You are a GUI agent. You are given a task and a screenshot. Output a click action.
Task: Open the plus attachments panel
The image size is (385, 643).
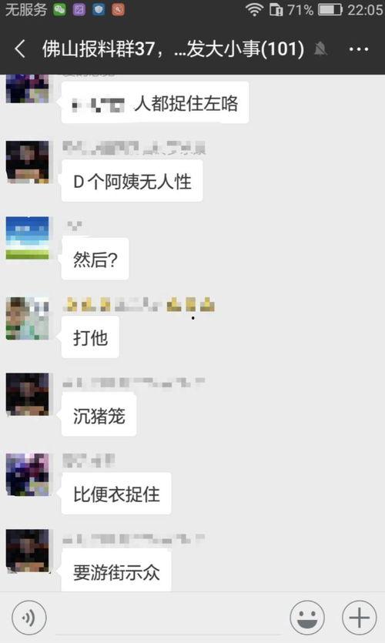pyautogui.click(x=359, y=618)
